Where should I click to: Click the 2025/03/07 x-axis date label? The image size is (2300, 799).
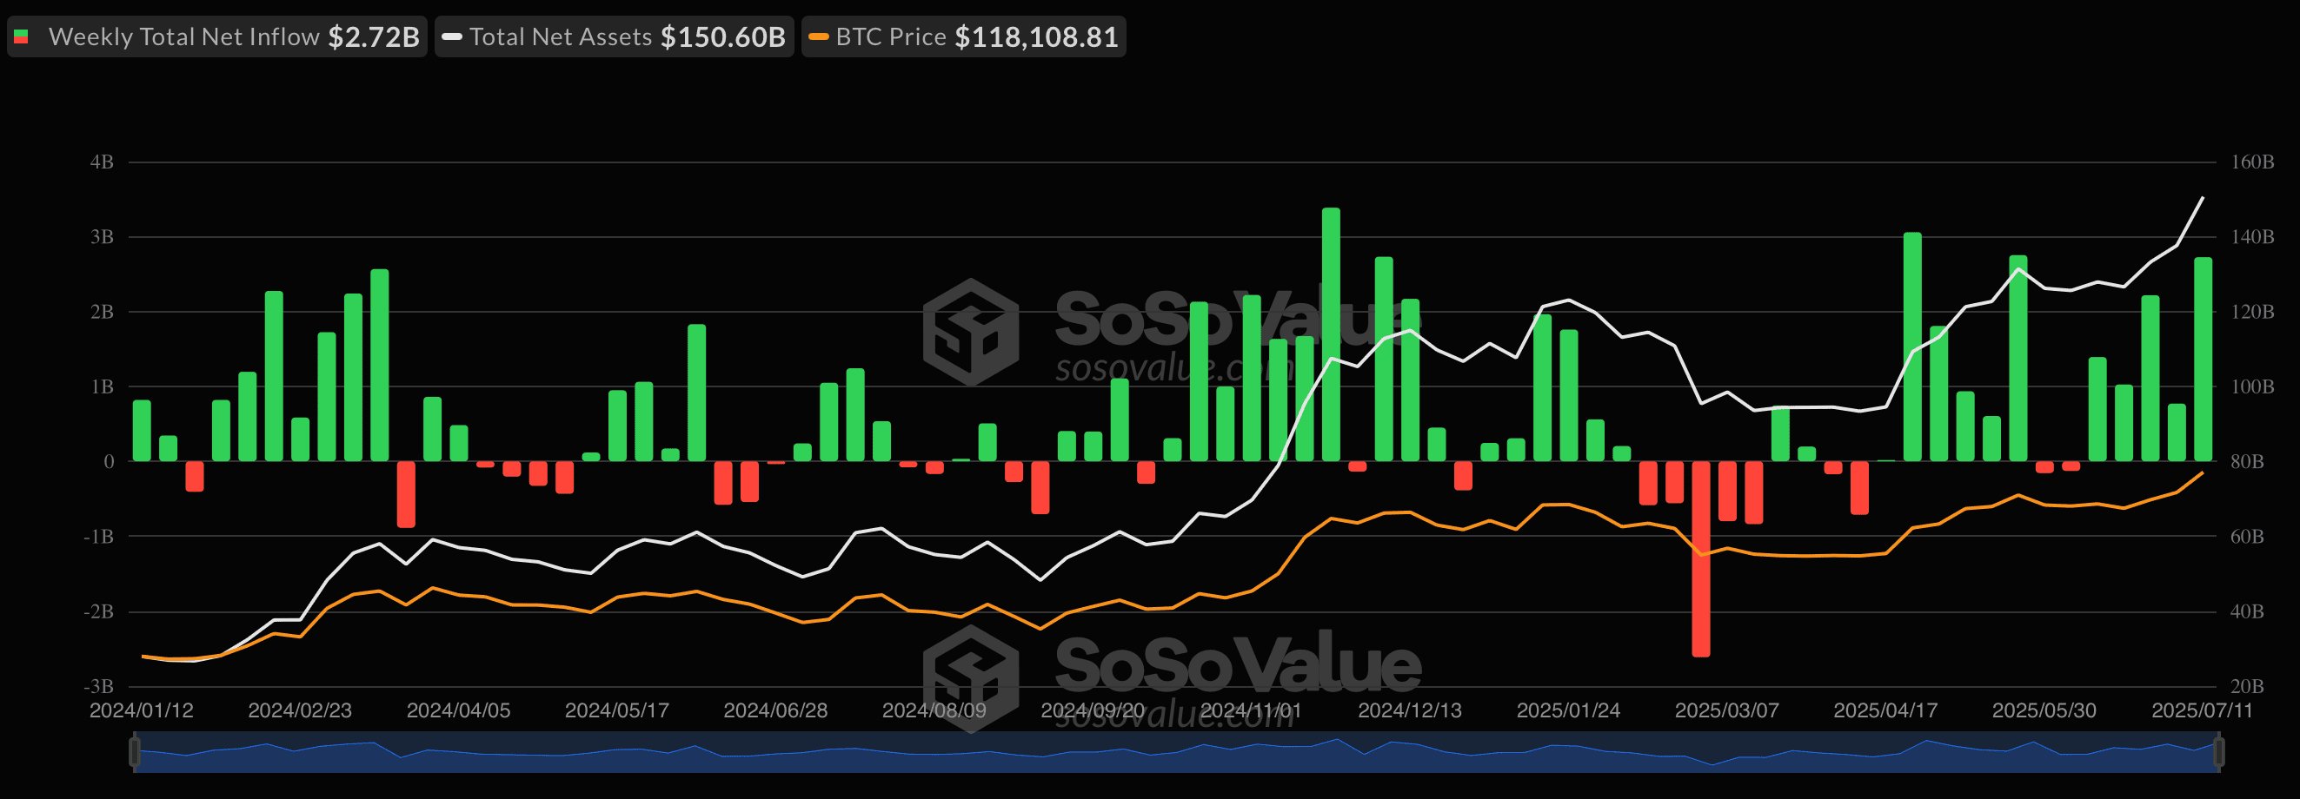coord(1727,710)
